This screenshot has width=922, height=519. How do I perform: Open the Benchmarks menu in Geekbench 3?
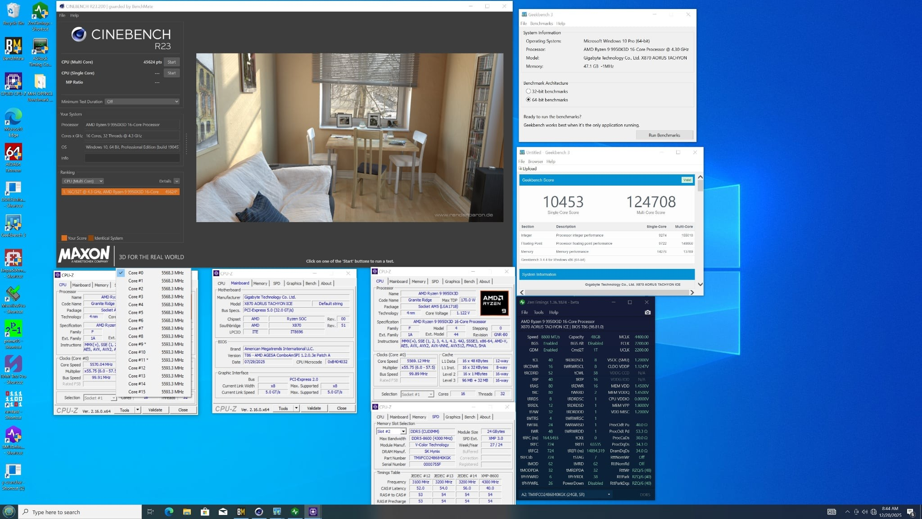pos(541,23)
